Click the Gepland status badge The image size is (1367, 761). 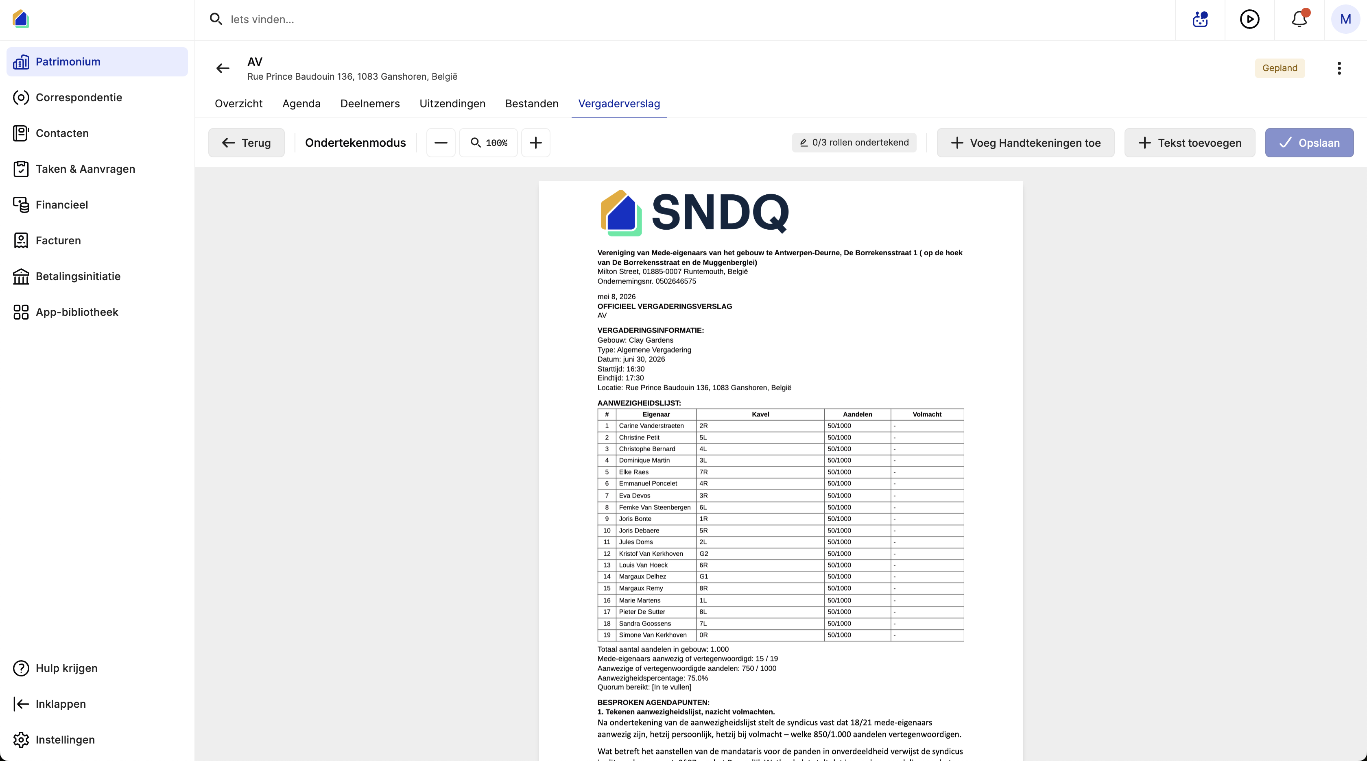tap(1280, 68)
